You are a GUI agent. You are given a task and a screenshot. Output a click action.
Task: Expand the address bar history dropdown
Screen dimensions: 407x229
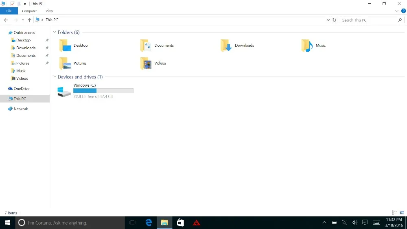328,20
